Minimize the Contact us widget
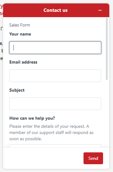This screenshot has height=172, width=113. [100, 10]
